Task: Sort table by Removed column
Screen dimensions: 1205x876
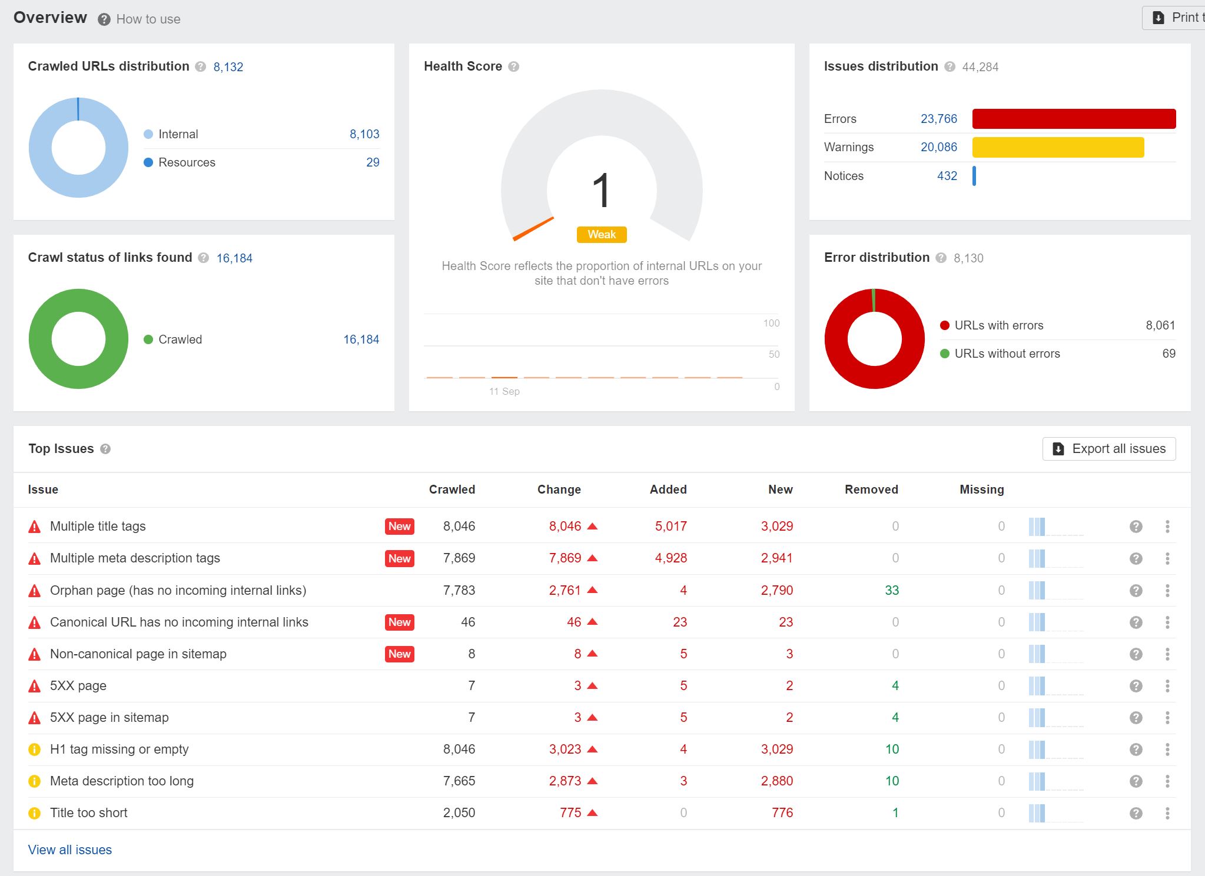Action: 871,489
